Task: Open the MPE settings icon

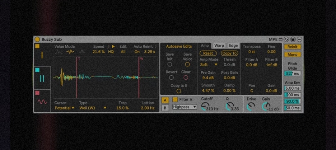Action: (x=281, y=40)
